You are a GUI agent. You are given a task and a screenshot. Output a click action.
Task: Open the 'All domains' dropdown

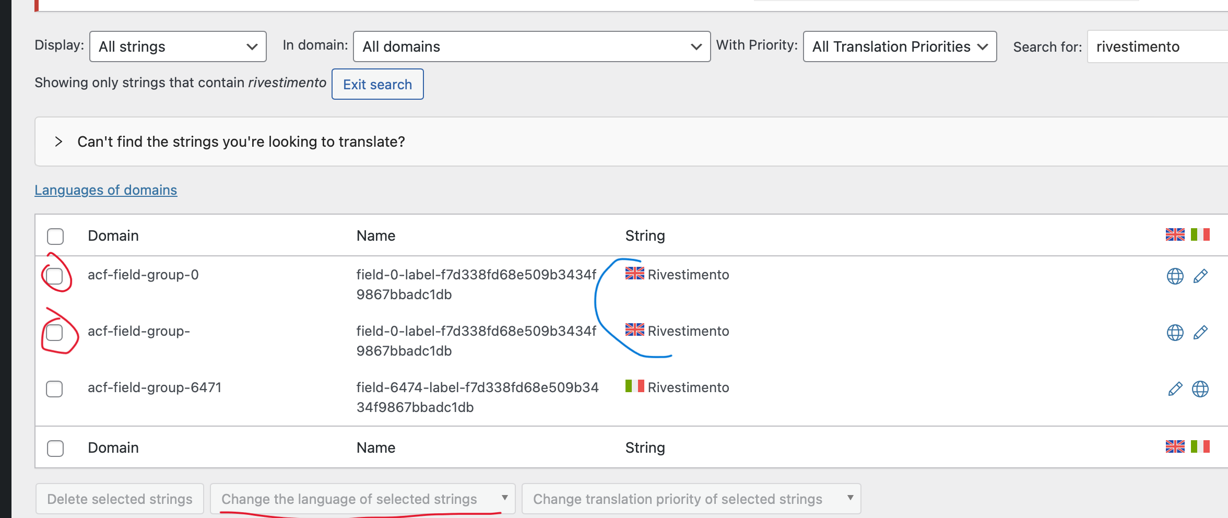tap(532, 46)
